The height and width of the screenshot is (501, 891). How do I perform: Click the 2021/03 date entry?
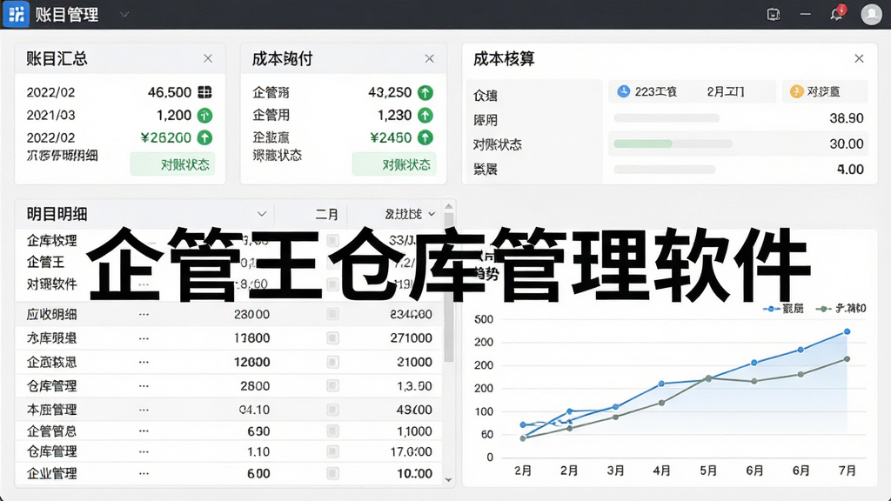coord(50,116)
